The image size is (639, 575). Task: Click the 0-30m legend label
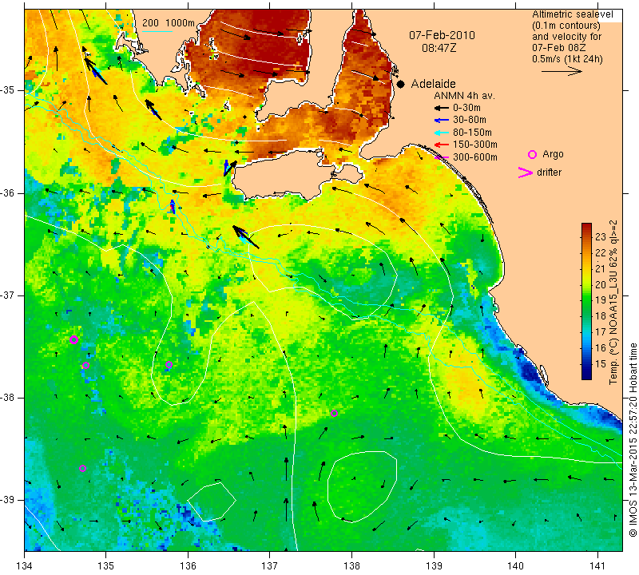[x=466, y=108]
